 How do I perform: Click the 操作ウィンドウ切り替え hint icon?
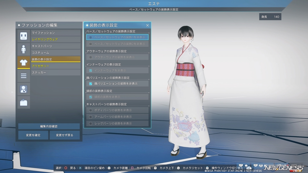248,168
